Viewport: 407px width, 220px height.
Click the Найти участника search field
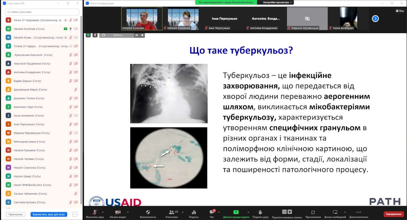click(42, 12)
